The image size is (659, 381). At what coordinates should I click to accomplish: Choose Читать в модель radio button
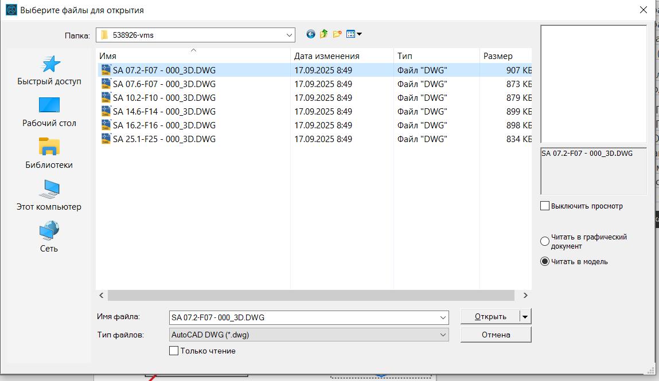[x=545, y=262]
